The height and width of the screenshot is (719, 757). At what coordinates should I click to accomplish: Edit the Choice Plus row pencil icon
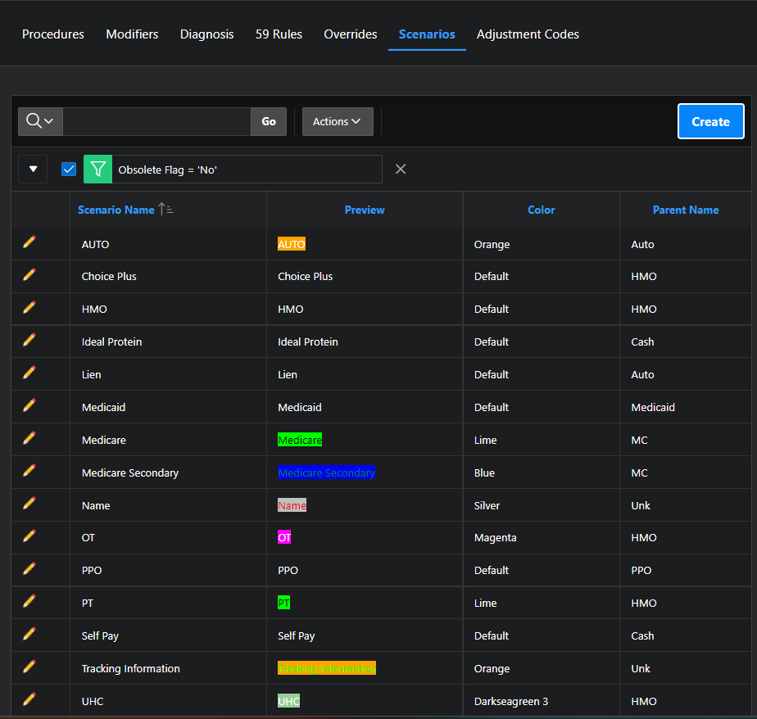coord(29,274)
